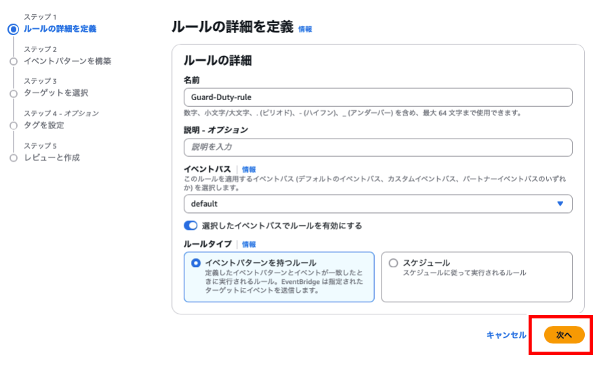Open 情報 link next to イベントバス
The image size is (595, 380).
(x=249, y=169)
